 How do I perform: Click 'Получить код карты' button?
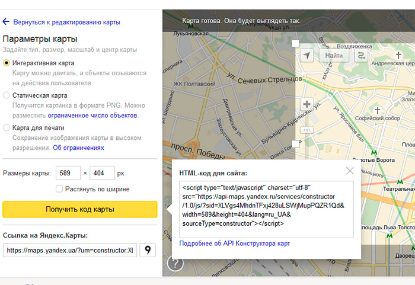[x=80, y=209]
